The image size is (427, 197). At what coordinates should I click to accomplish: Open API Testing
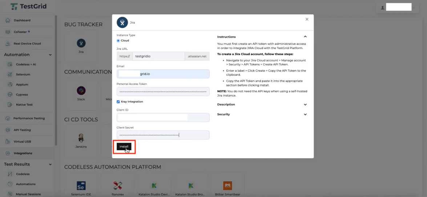click(22, 130)
